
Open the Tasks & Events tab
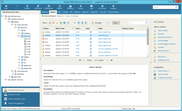point(113,12)
